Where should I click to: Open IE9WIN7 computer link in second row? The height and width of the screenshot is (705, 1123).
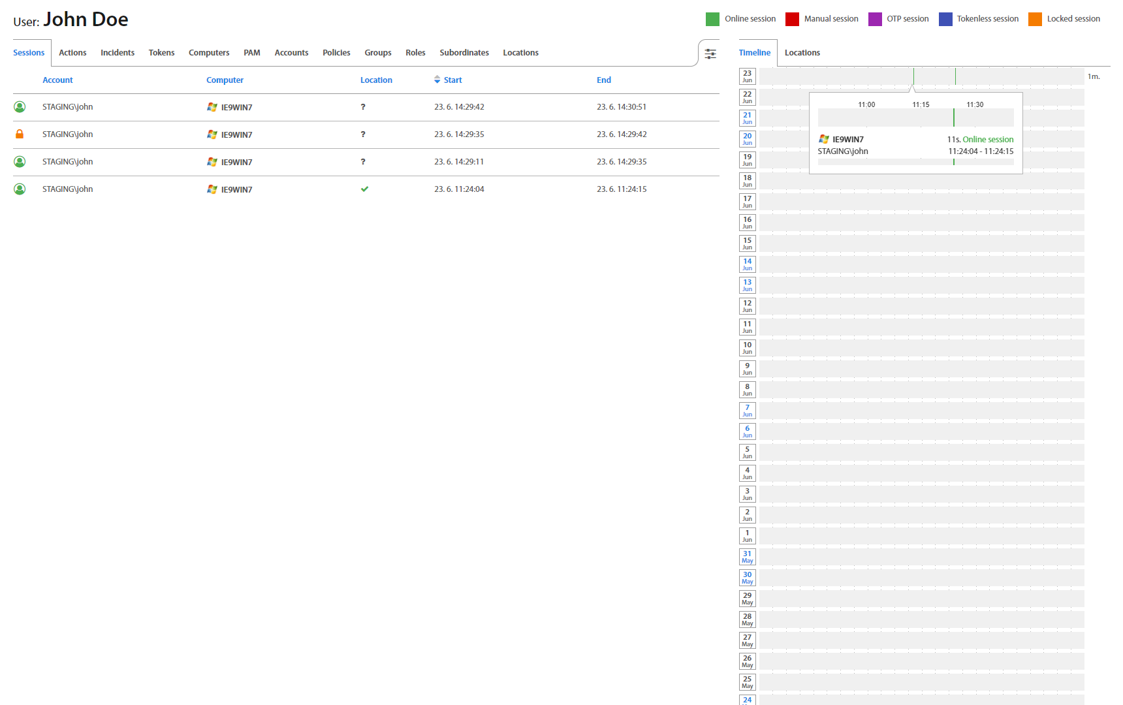point(236,135)
